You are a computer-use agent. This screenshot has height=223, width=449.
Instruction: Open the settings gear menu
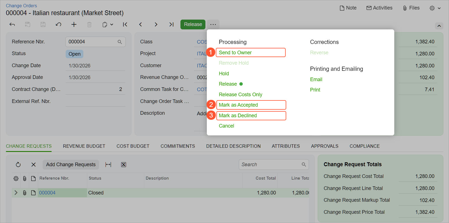(435, 8)
